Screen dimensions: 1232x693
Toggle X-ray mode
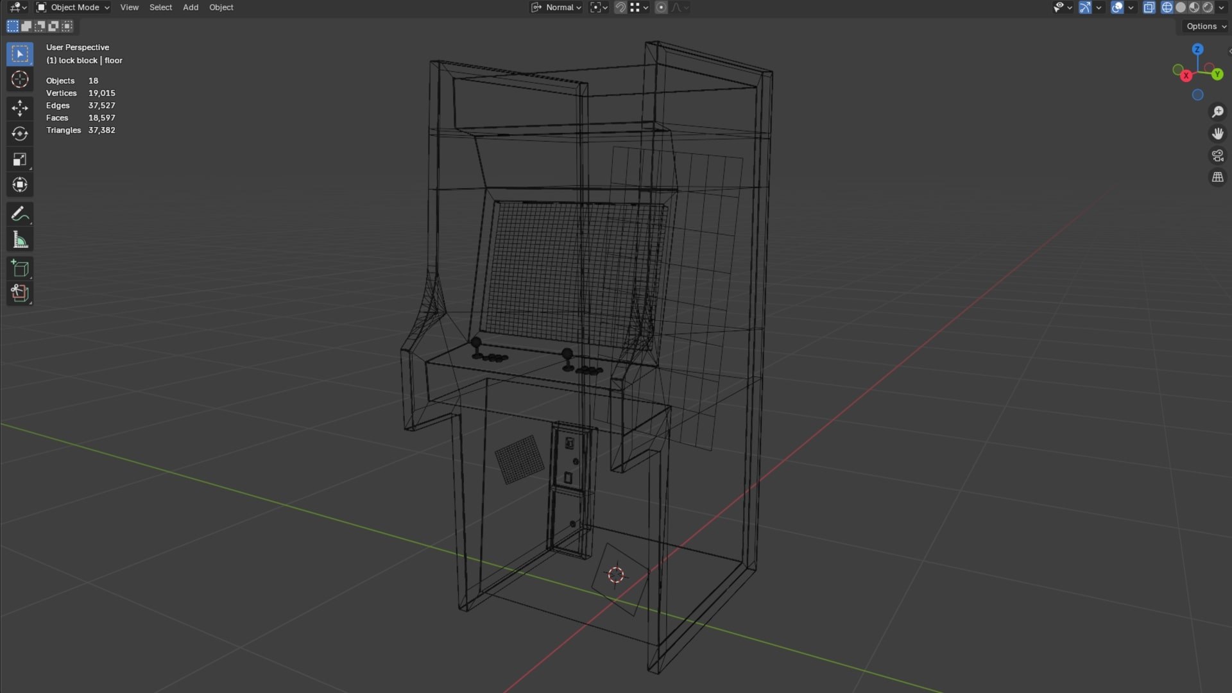pos(1149,8)
